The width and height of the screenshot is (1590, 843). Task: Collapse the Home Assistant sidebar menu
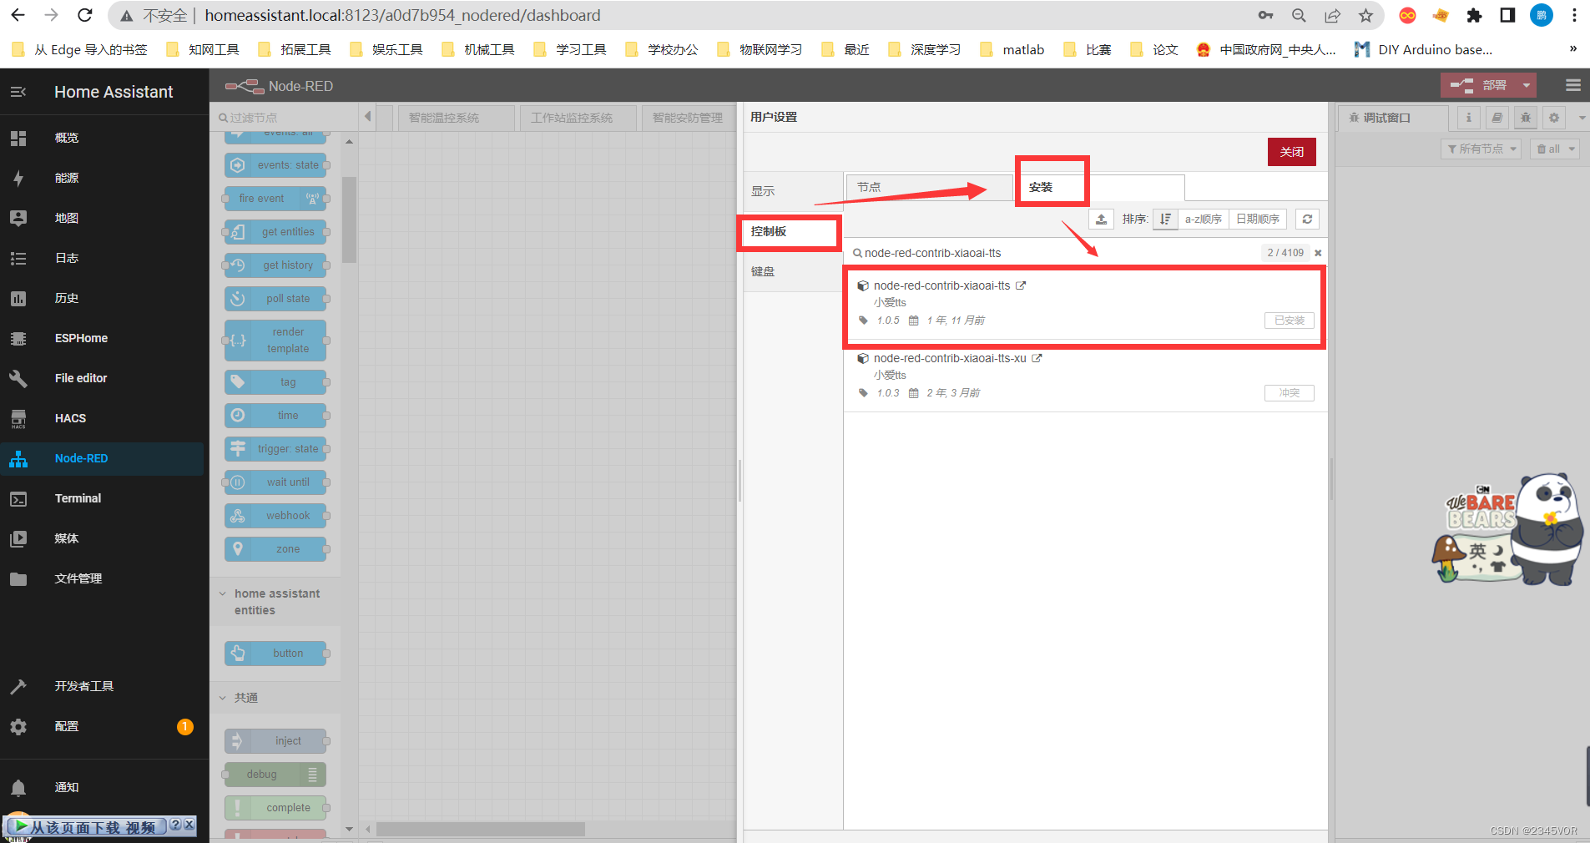(x=18, y=92)
